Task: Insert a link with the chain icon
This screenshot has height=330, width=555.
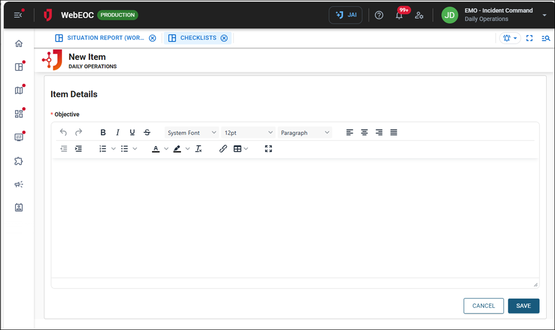Action: coord(223,149)
